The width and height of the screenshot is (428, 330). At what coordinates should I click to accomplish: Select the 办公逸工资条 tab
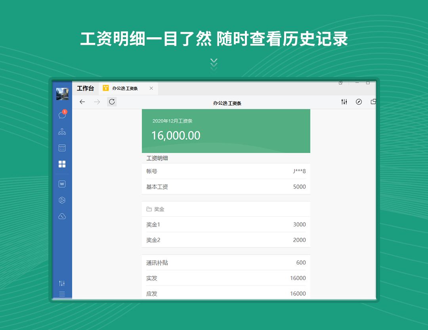point(125,88)
